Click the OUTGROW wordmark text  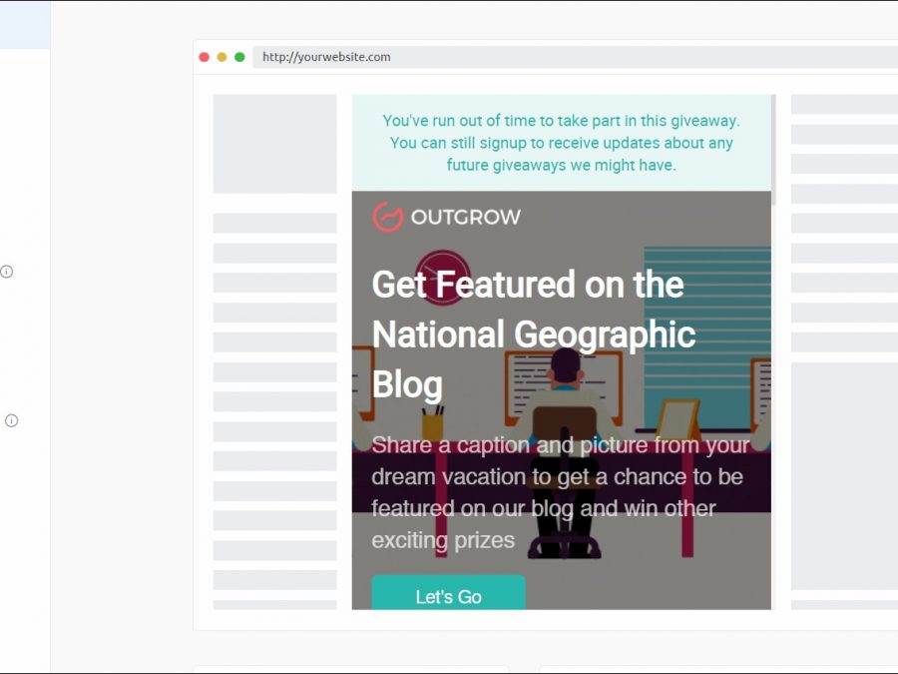tap(465, 218)
